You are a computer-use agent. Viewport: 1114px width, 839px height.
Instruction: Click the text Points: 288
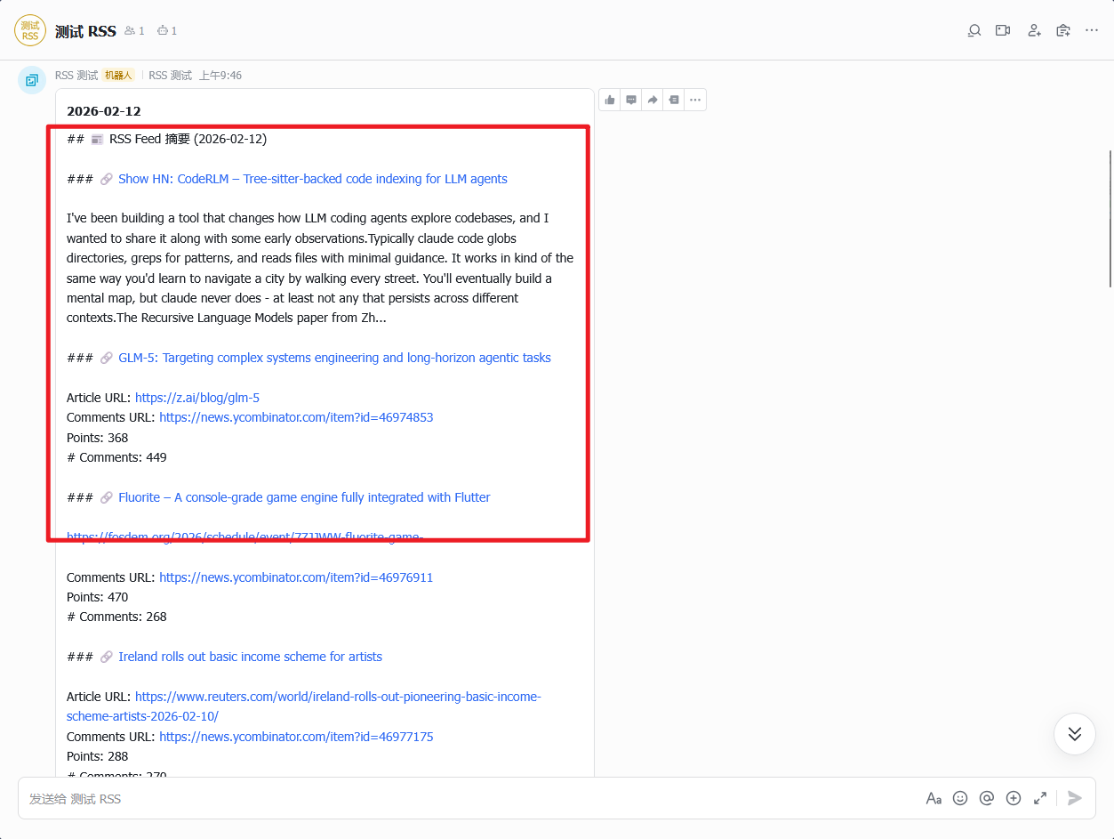[98, 756]
